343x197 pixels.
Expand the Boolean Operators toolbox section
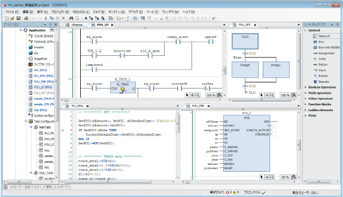(x=306, y=87)
